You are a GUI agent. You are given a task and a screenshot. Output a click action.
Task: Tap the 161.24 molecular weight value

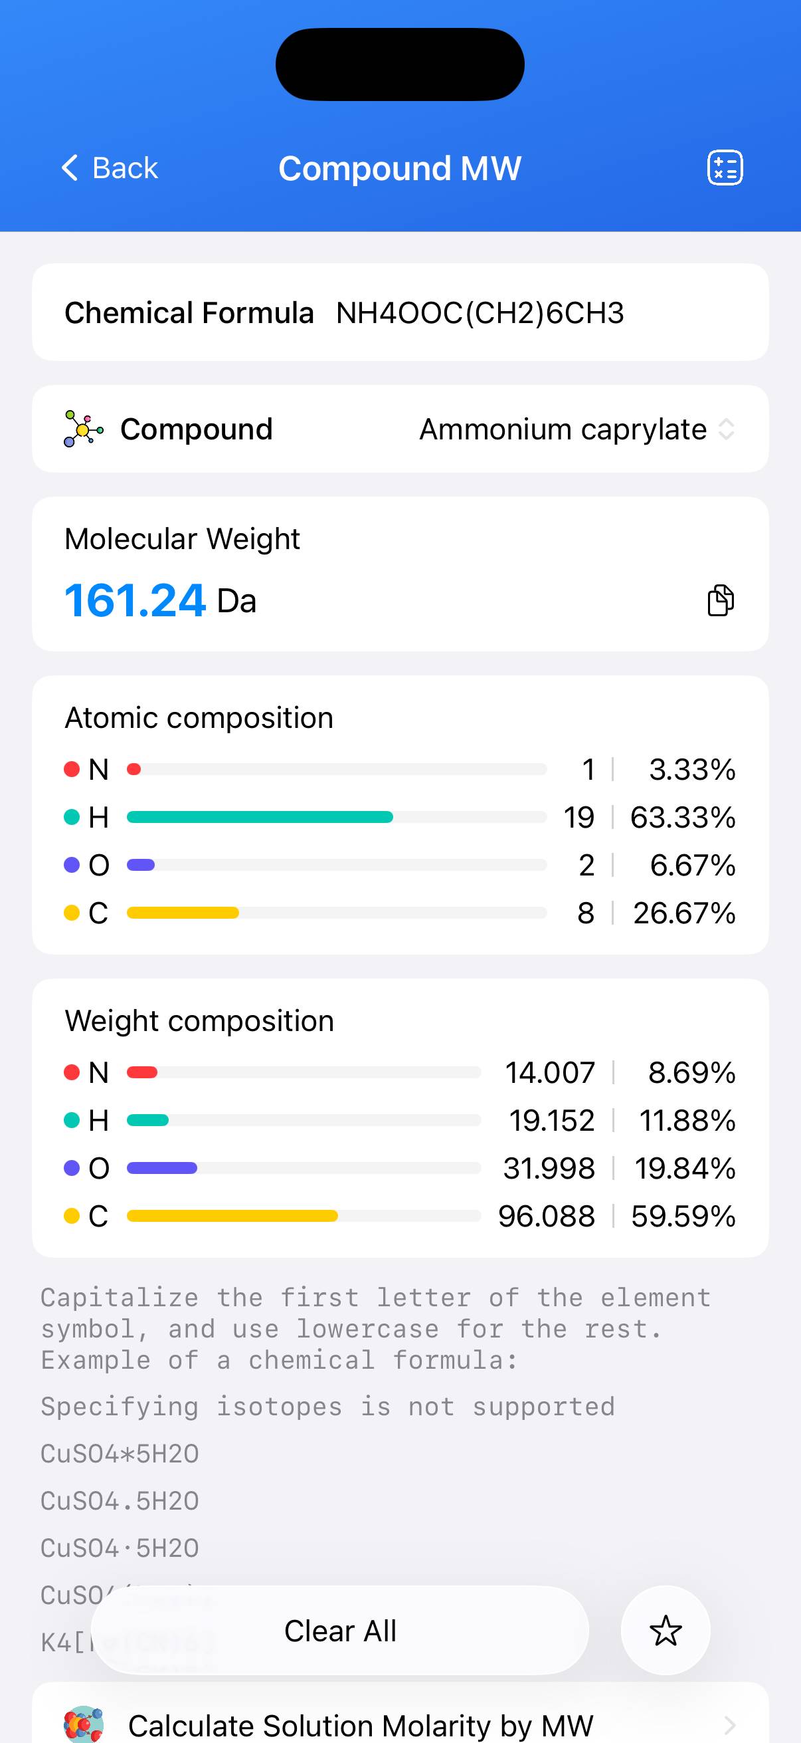[x=135, y=601]
